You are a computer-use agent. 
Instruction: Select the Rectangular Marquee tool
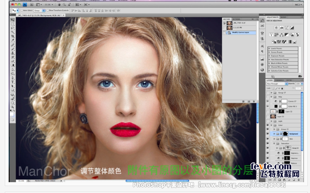[x=13, y=24]
